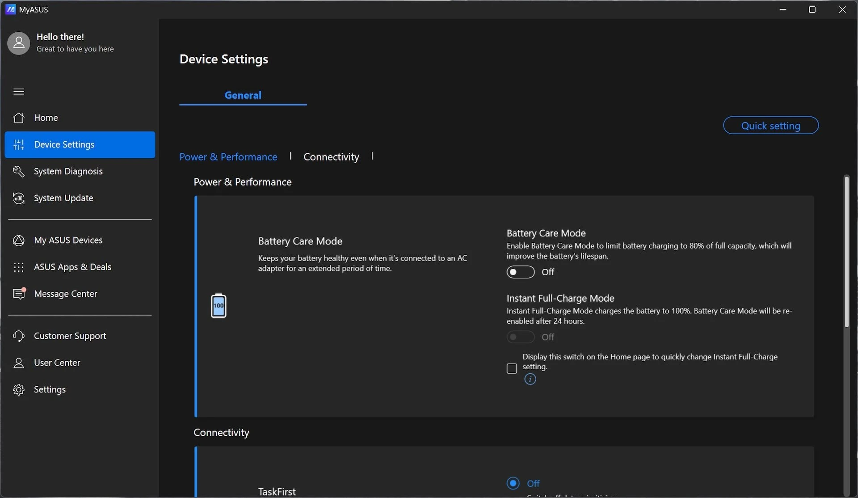Screen dimensions: 858x498
Task: Select Power & Performance section link
Action: pyautogui.click(x=228, y=157)
